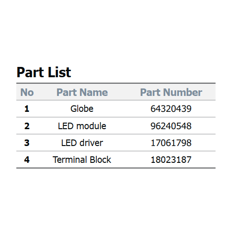Select row number 3 cell
The image size is (234, 234).
(27, 143)
